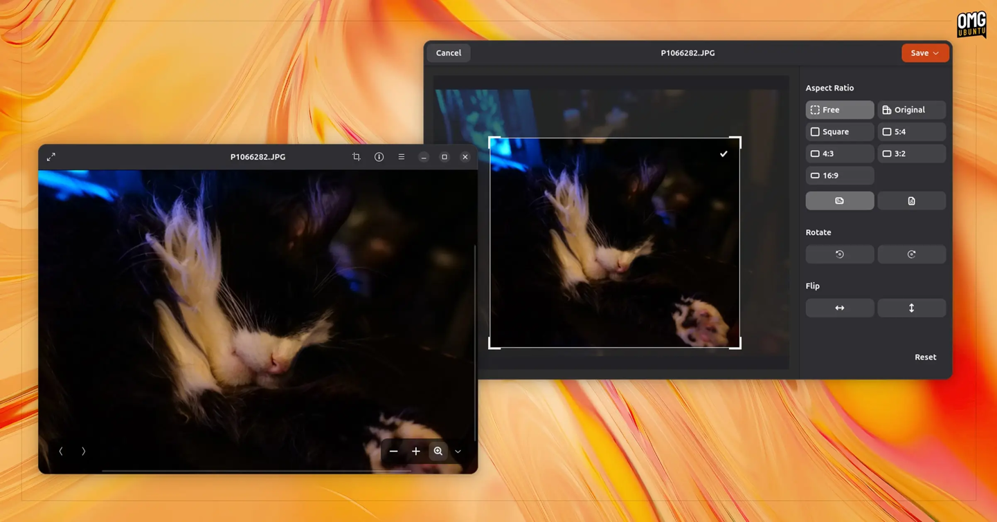Image resolution: width=997 pixels, height=522 pixels.
Task: Flip the image horizontally
Action: (x=840, y=308)
